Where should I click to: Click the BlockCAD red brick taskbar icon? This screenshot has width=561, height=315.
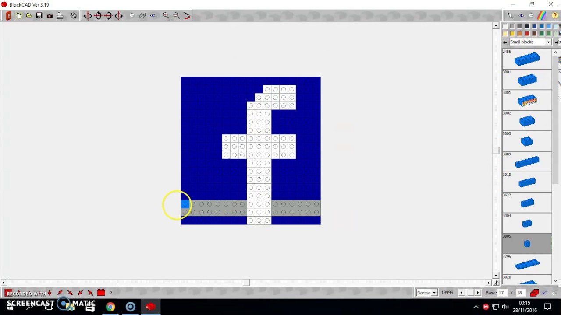point(150,307)
